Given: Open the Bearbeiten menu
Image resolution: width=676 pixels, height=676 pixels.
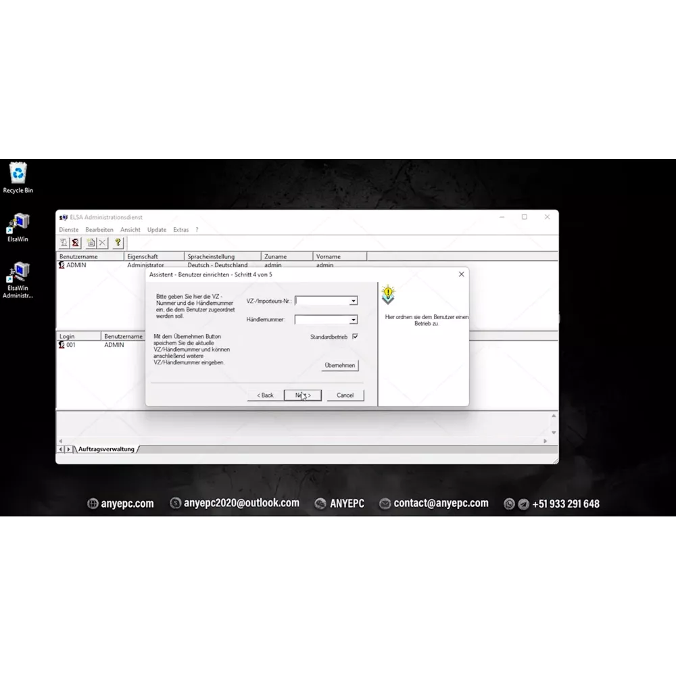Looking at the screenshot, I should (x=99, y=230).
